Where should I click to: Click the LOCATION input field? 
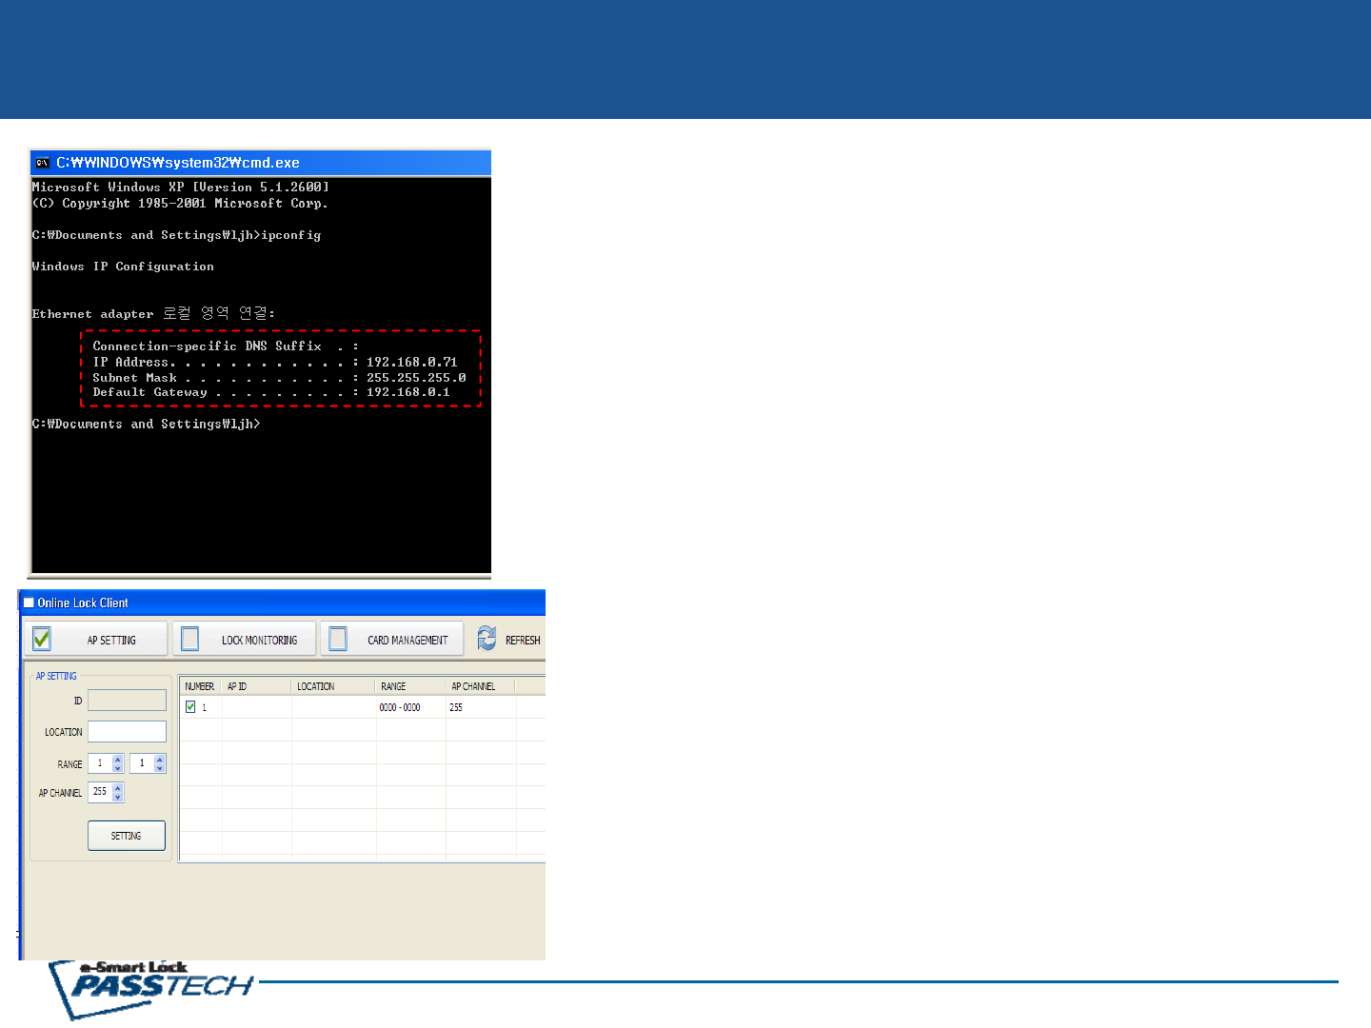click(127, 731)
